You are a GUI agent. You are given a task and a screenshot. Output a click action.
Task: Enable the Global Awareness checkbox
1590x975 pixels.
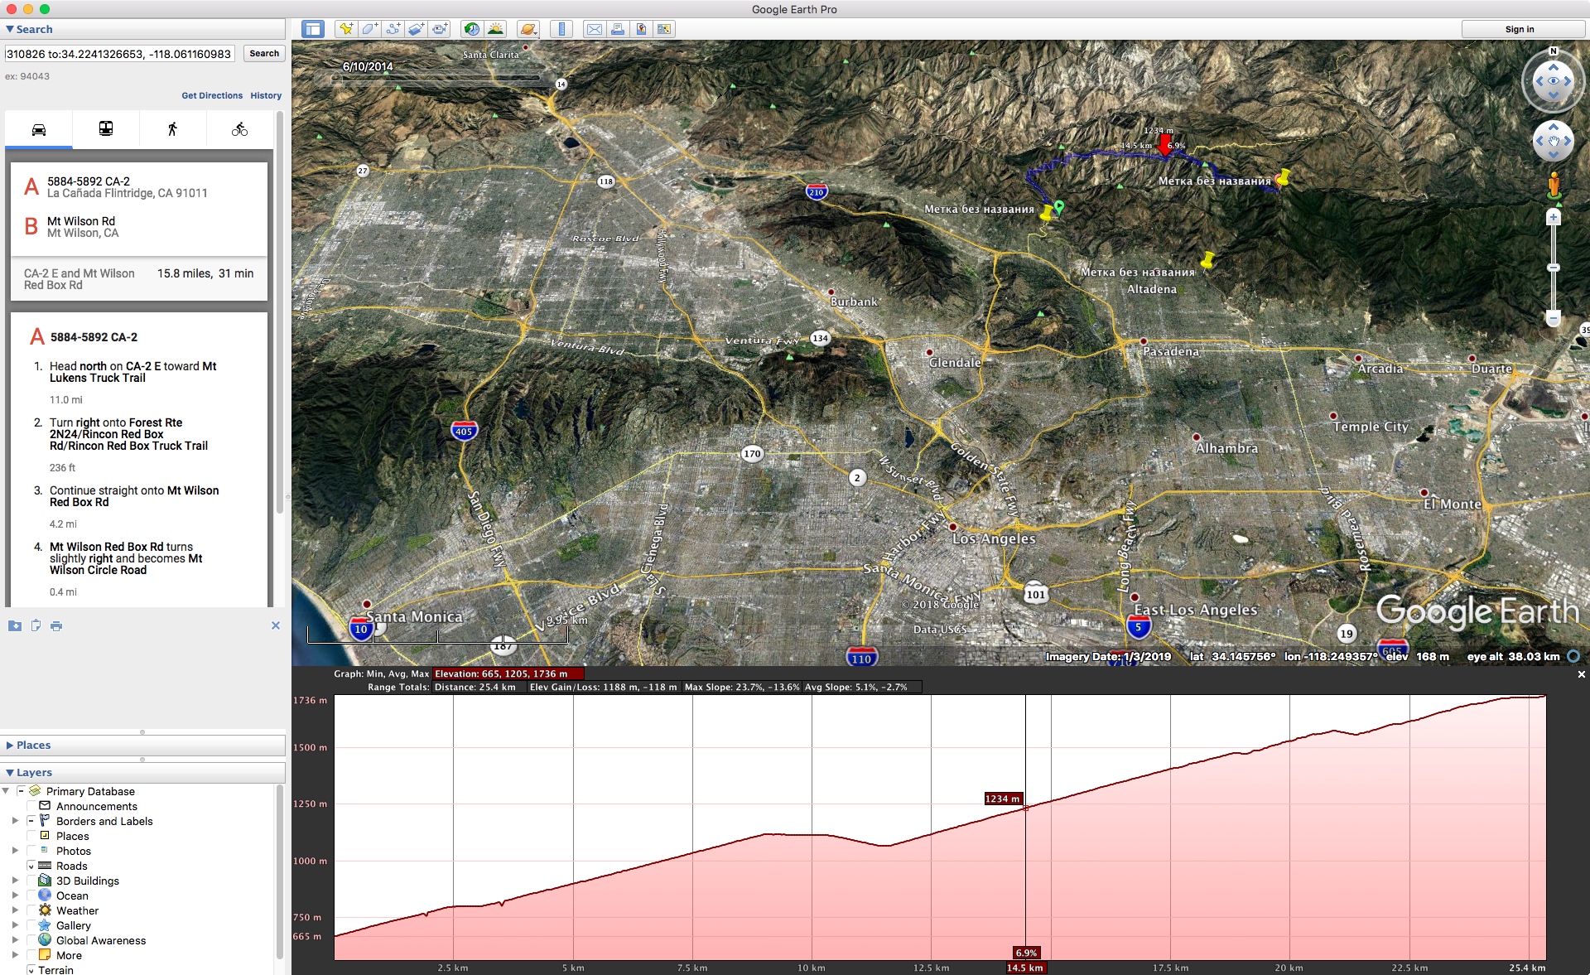tap(31, 940)
